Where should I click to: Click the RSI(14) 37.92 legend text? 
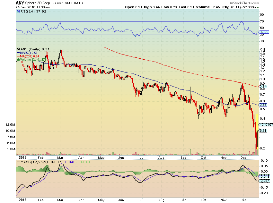[x=33, y=12]
